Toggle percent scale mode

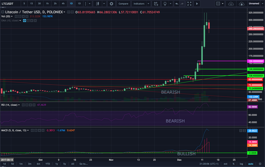[x=234, y=164]
